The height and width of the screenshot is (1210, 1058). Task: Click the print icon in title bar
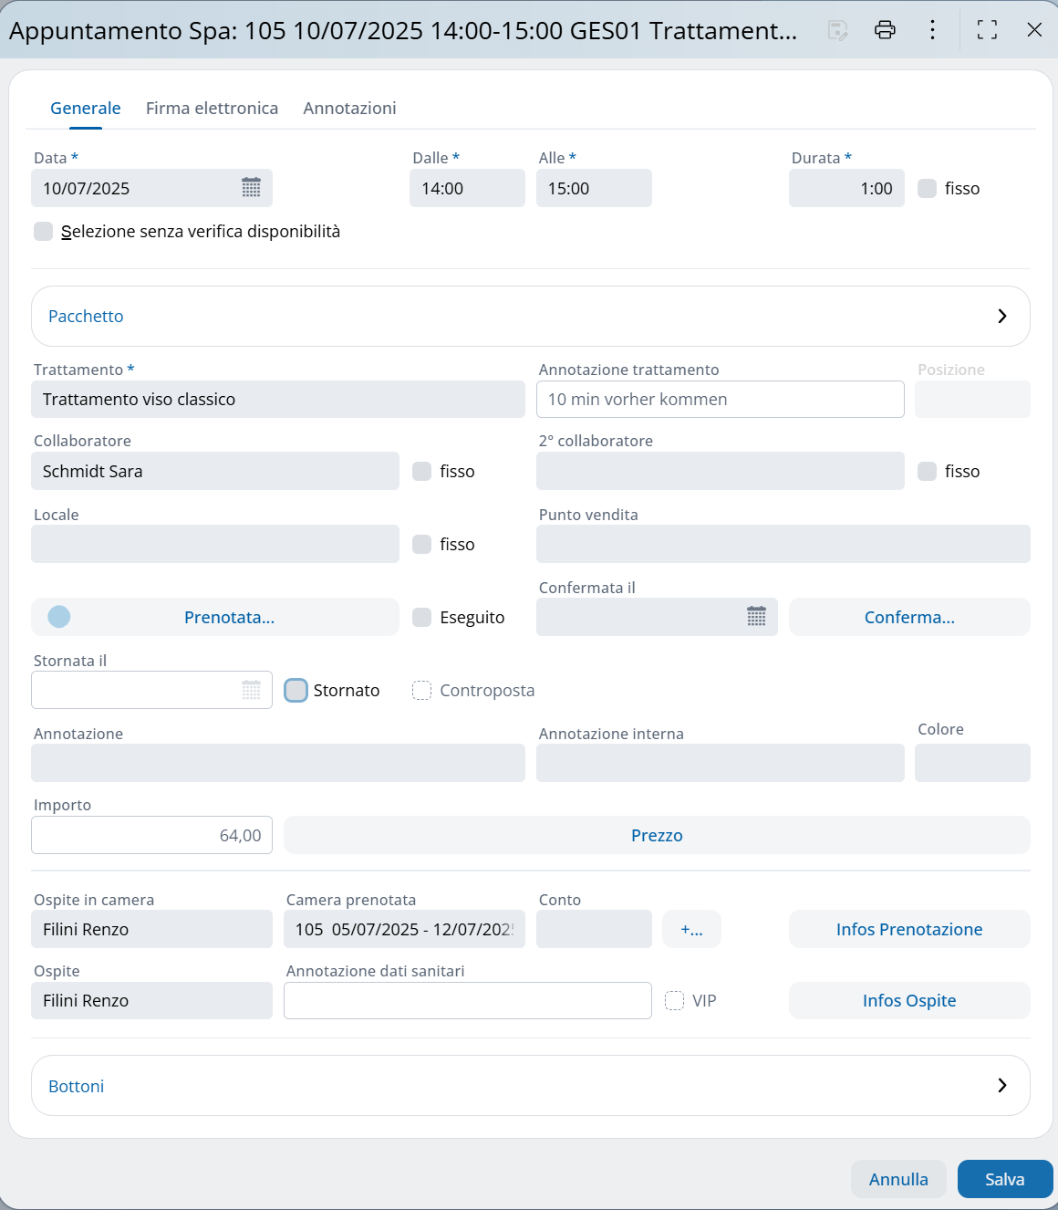coord(885,30)
